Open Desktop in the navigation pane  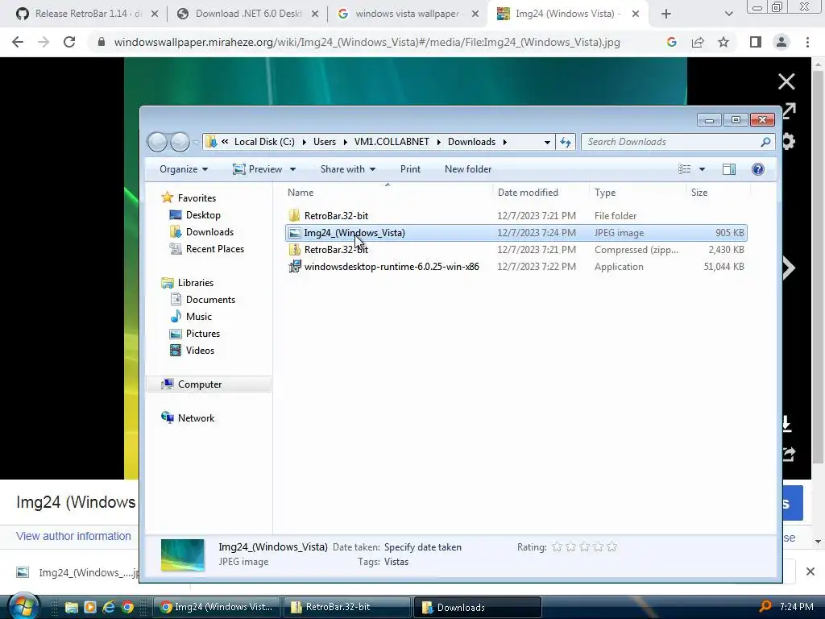202,214
